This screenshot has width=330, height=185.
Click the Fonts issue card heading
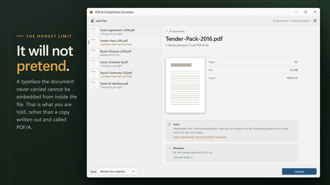pos(176,124)
